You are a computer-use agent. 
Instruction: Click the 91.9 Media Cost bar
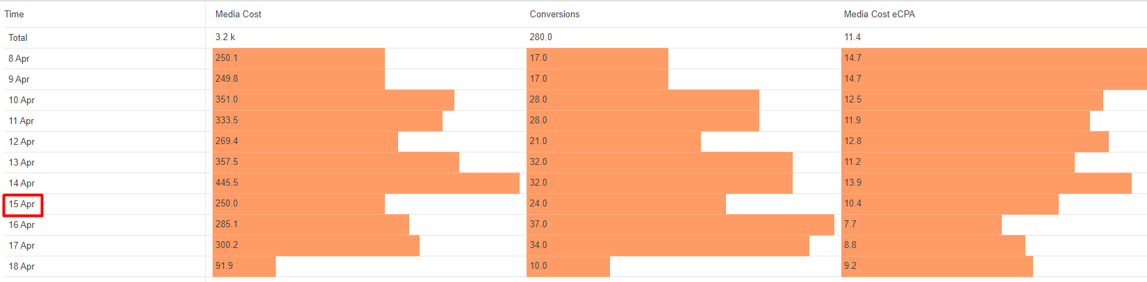(244, 266)
